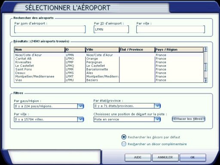
Task: Click the results list scroll down arrow
Action: (x=205, y=80)
